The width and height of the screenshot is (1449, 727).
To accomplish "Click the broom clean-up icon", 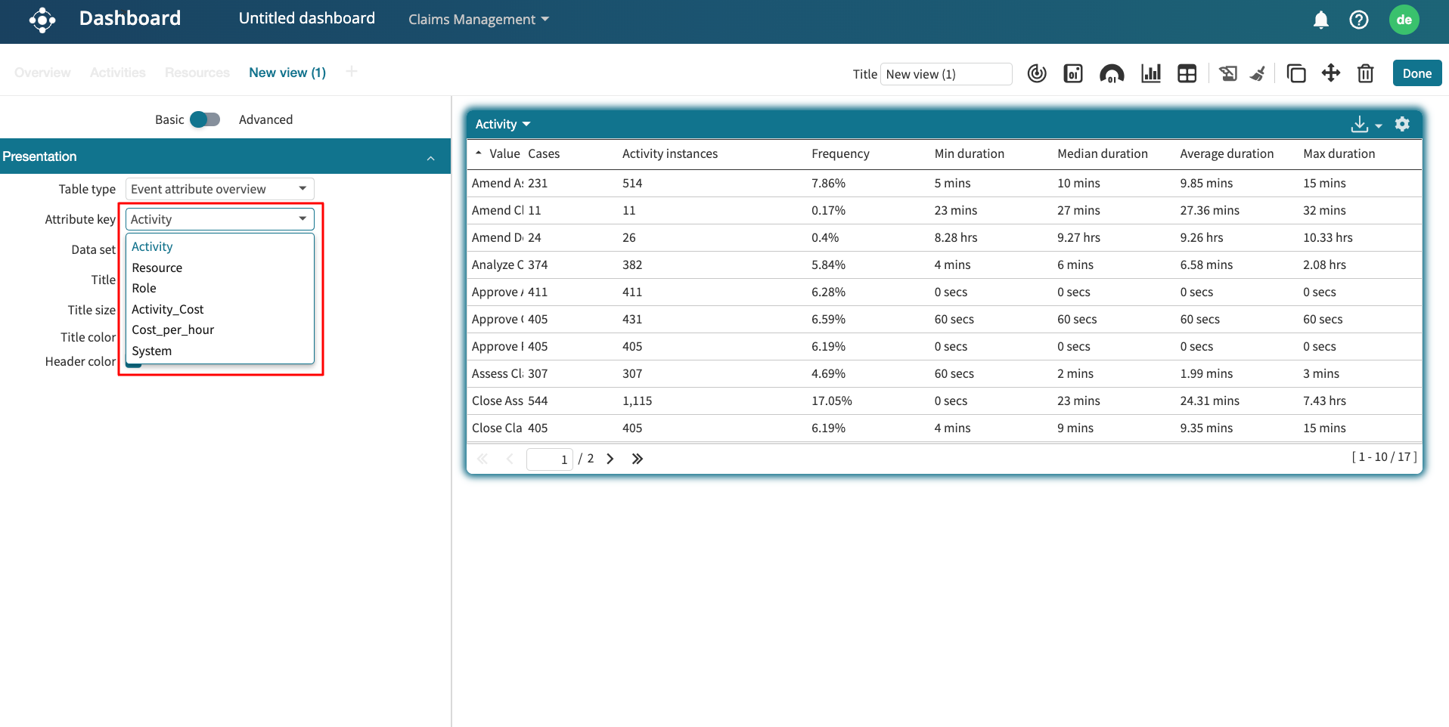I will (1258, 73).
